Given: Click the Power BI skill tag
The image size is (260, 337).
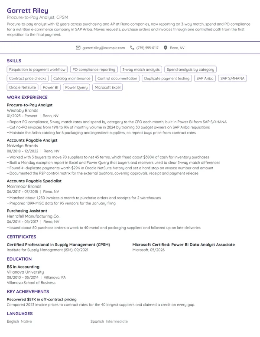Looking at the screenshot, I should pyautogui.click(x=51, y=87).
